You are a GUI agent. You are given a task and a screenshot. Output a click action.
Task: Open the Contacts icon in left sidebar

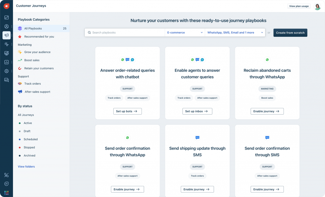coord(6,26)
